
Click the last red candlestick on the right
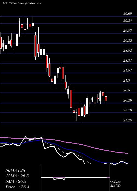pos(106,99)
